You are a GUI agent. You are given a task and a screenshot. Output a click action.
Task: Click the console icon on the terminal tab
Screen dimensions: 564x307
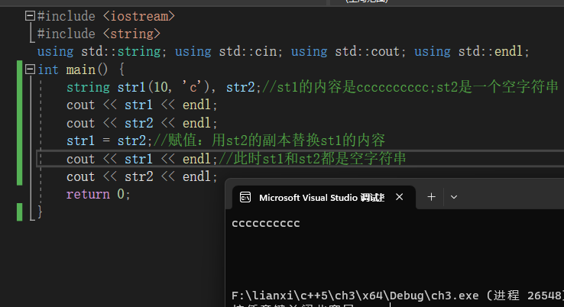245,197
